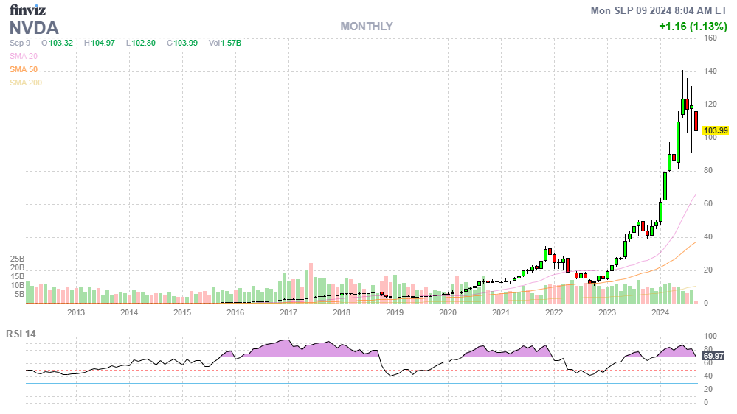Click the 5B volume axis label
This screenshot has width=737, height=414.
19,295
